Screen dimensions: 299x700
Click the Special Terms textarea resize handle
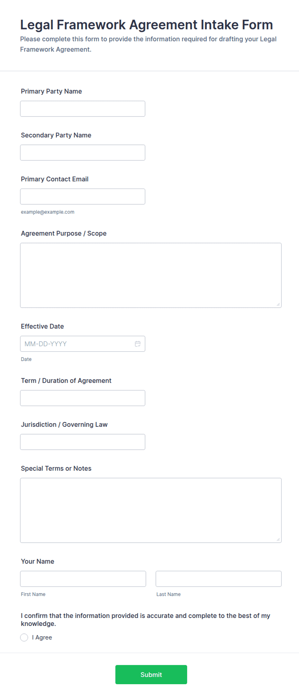(x=278, y=539)
